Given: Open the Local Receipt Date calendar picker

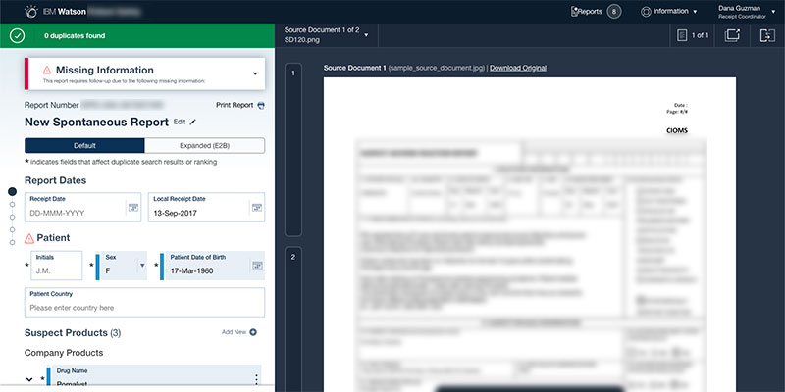Looking at the screenshot, I should [256, 208].
